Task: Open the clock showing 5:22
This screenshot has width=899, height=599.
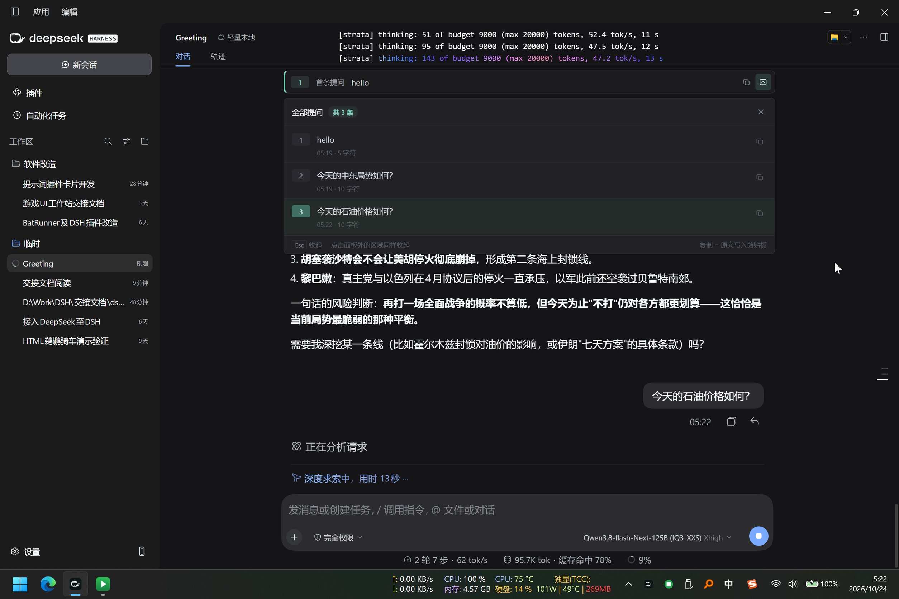Action: [868, 584]
